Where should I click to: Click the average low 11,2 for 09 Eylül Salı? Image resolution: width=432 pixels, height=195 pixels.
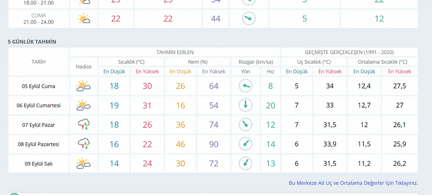coord(364,163)
